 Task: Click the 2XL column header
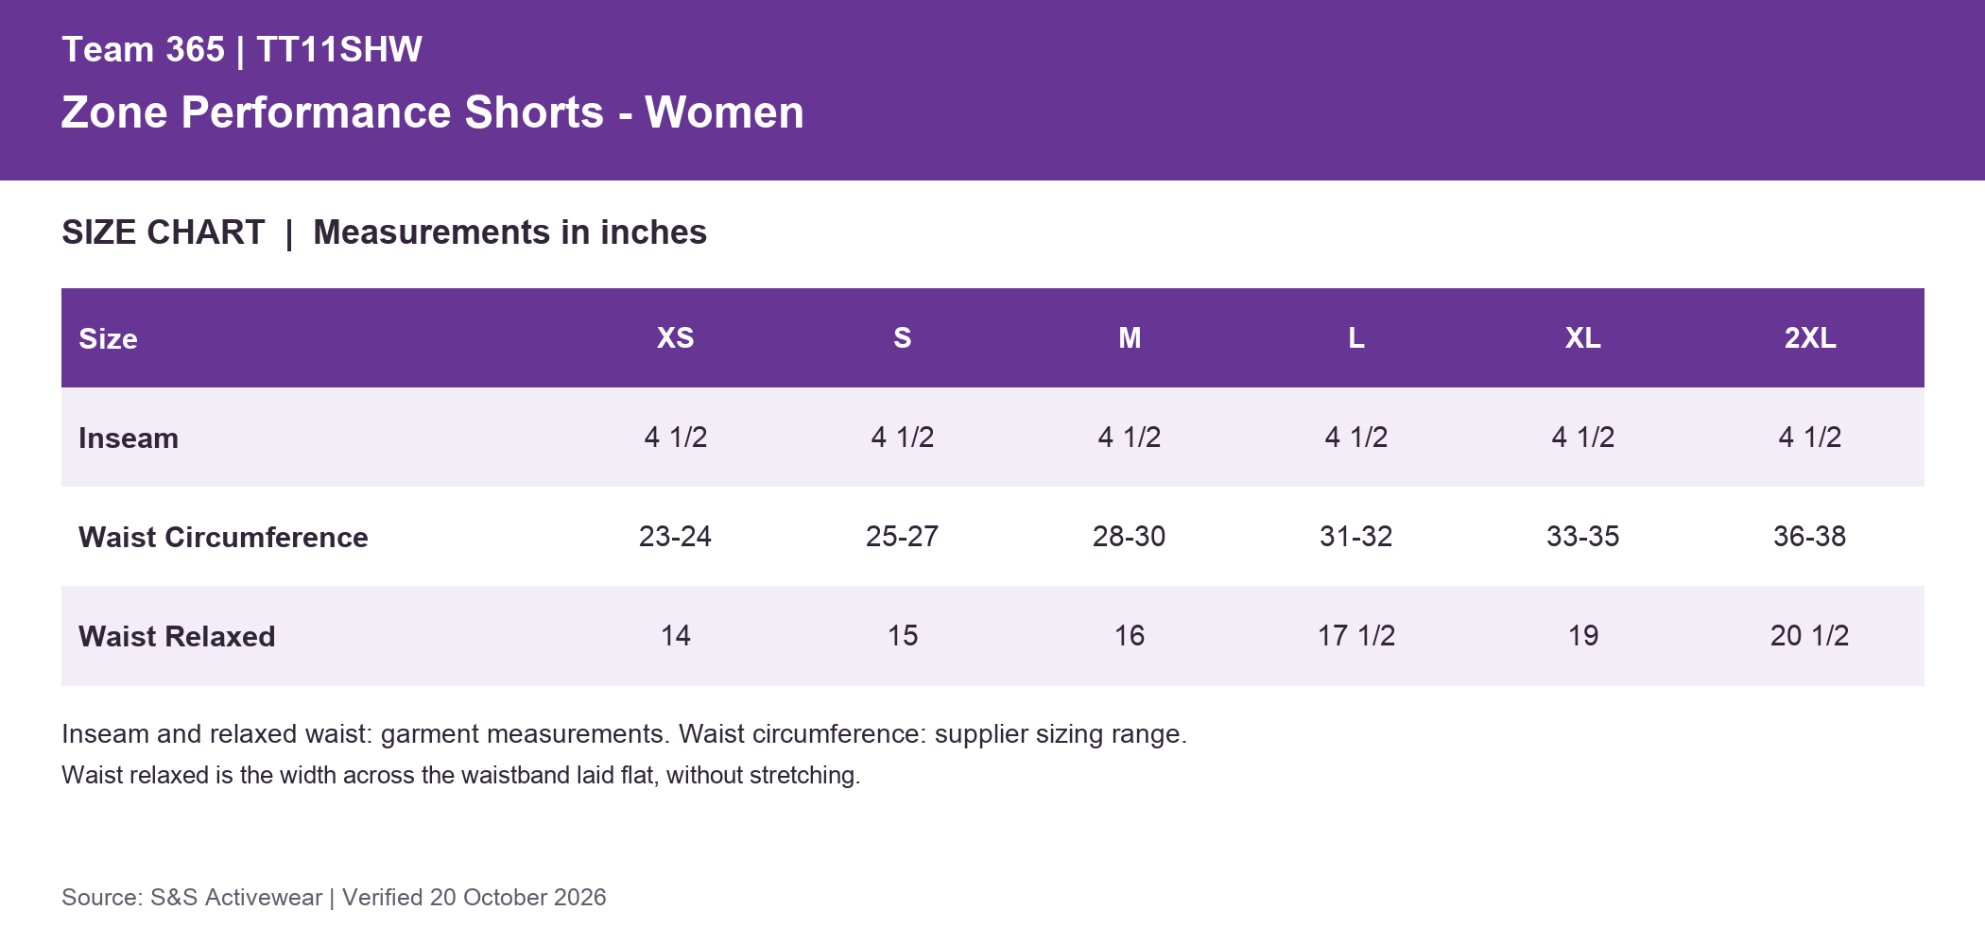point(1810,337)
